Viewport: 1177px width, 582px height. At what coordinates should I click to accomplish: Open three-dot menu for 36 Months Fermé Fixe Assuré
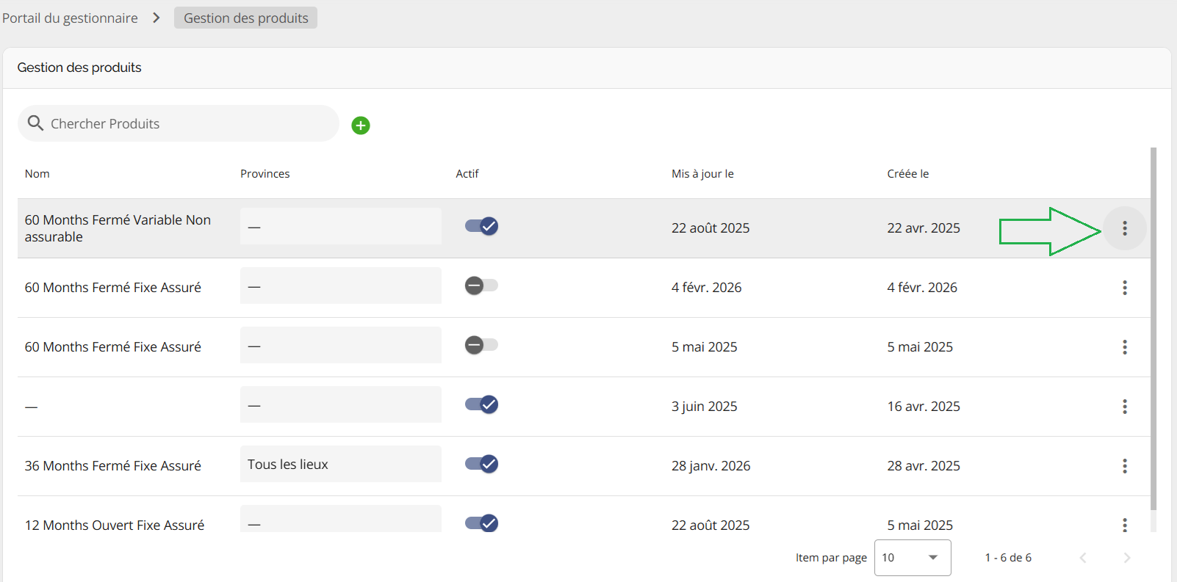click(1124, 466)
